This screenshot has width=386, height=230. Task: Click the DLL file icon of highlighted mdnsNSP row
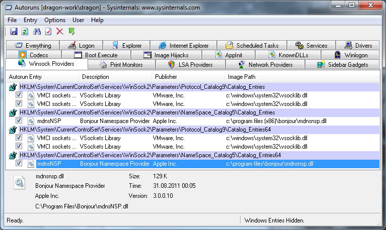pyautogui.click(x=31, y=164)
